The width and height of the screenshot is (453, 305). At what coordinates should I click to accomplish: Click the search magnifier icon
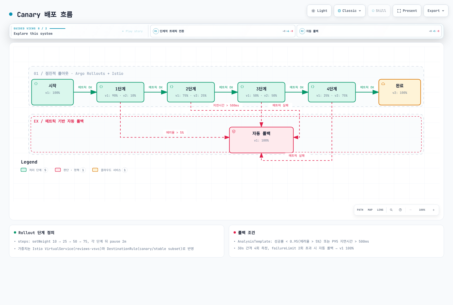point(391,210)
